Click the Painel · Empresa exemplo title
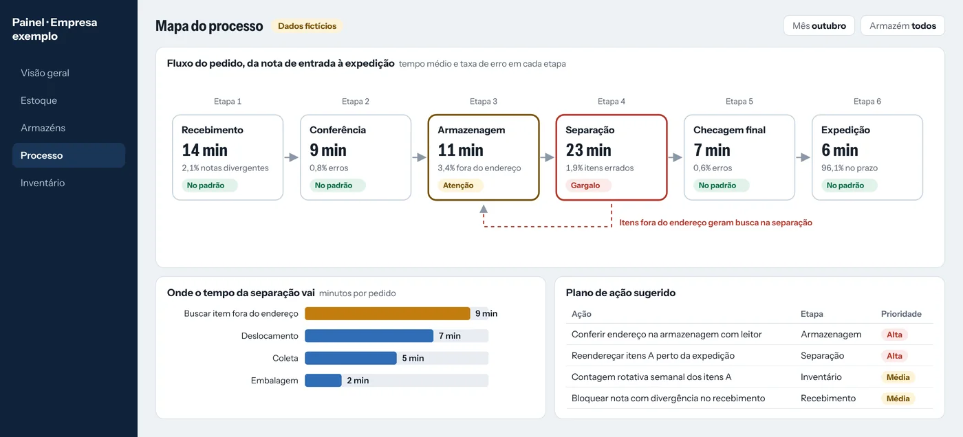The image size is (963, 437). tap(55, 29)
